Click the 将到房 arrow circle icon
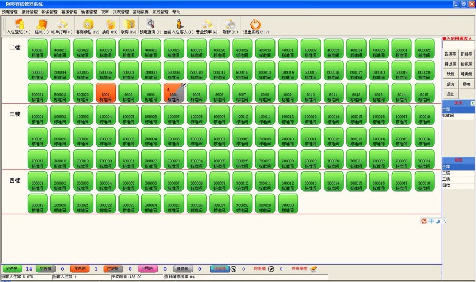 tap(233, 269)
